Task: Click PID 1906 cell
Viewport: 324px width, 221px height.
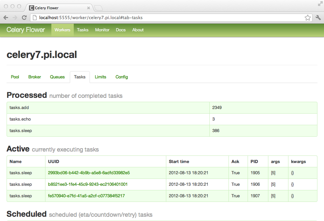Action: coord(255,184)
